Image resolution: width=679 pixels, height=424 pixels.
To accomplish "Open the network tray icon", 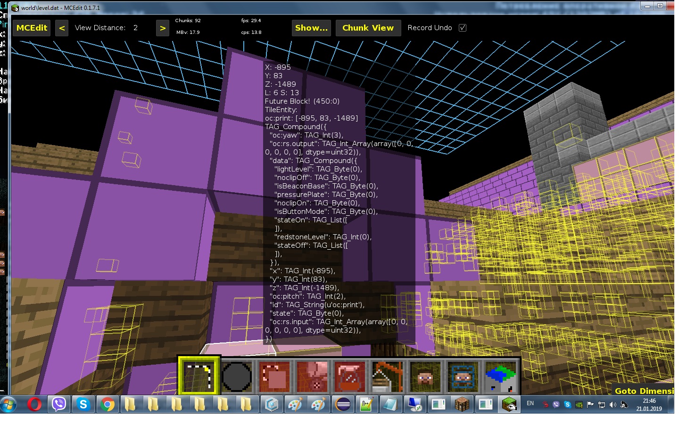I will (x=601, y=404).
